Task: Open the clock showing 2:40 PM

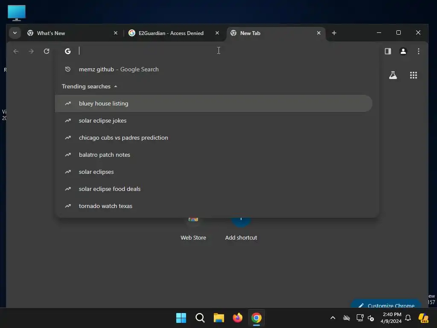Action: point(392,318)
